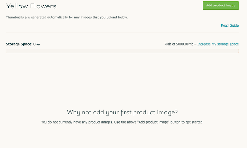247x148 pixels.
Task: Click the 7Mb used storage amount
Action: pos(168,44)
